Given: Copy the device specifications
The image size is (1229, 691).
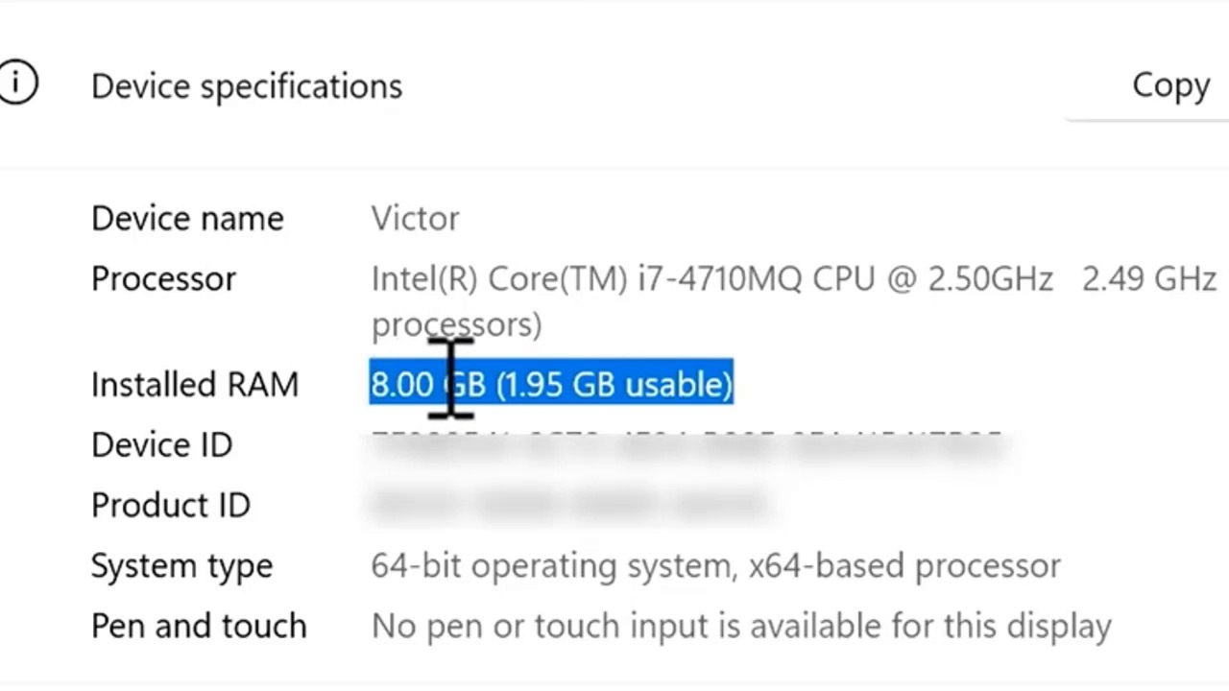Looking at the screenshot, I should (x=1170, y=84).
